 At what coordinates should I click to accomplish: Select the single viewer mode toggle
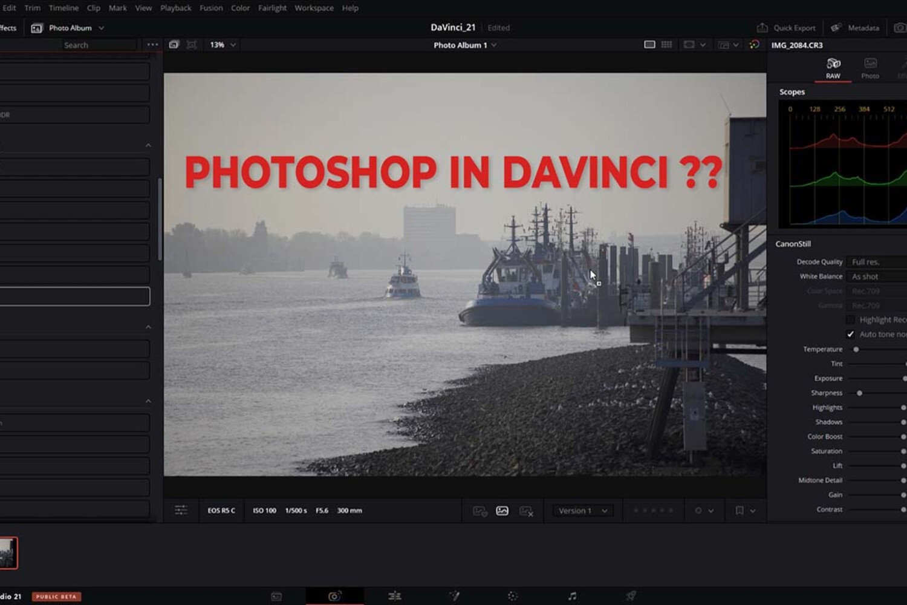coord(649,45)
